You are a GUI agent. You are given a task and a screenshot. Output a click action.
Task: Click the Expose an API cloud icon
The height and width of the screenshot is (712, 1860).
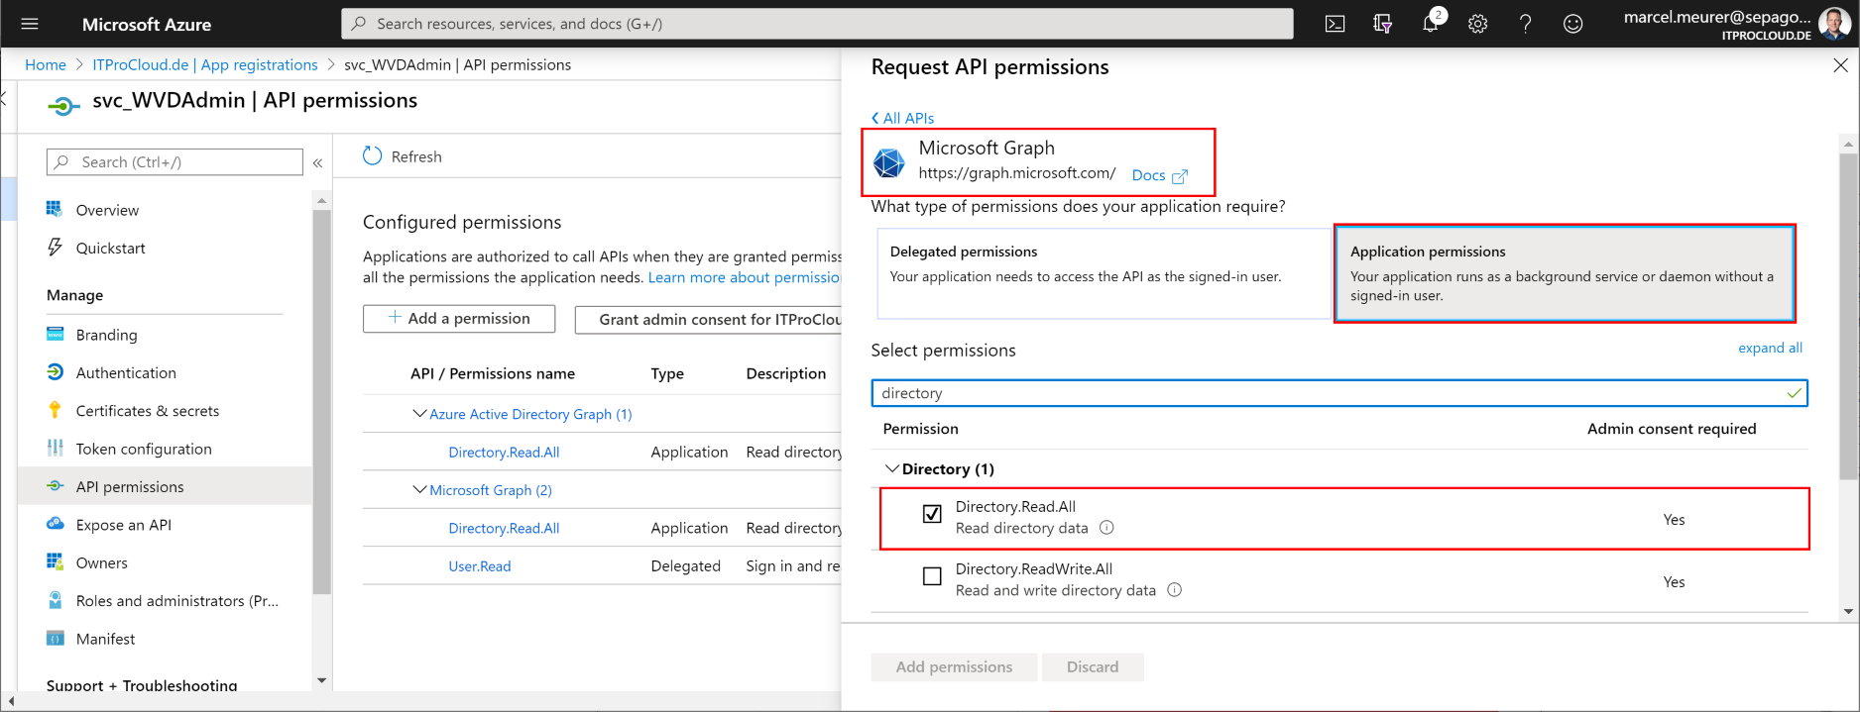[x=55, y=524]
